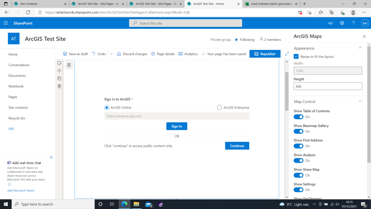Open browser downloads icon
Image resolution: width=371 pixels, height=209 pixels.
(x=342, y=12)
